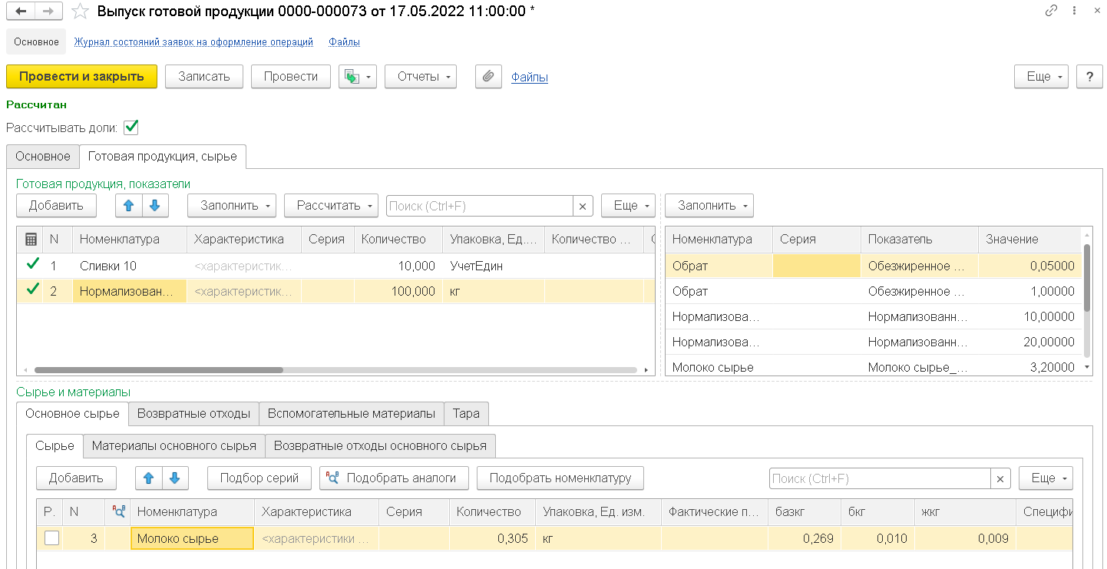Click the table settings icon in products header
1107x569 pixels.
coord(31,240)
